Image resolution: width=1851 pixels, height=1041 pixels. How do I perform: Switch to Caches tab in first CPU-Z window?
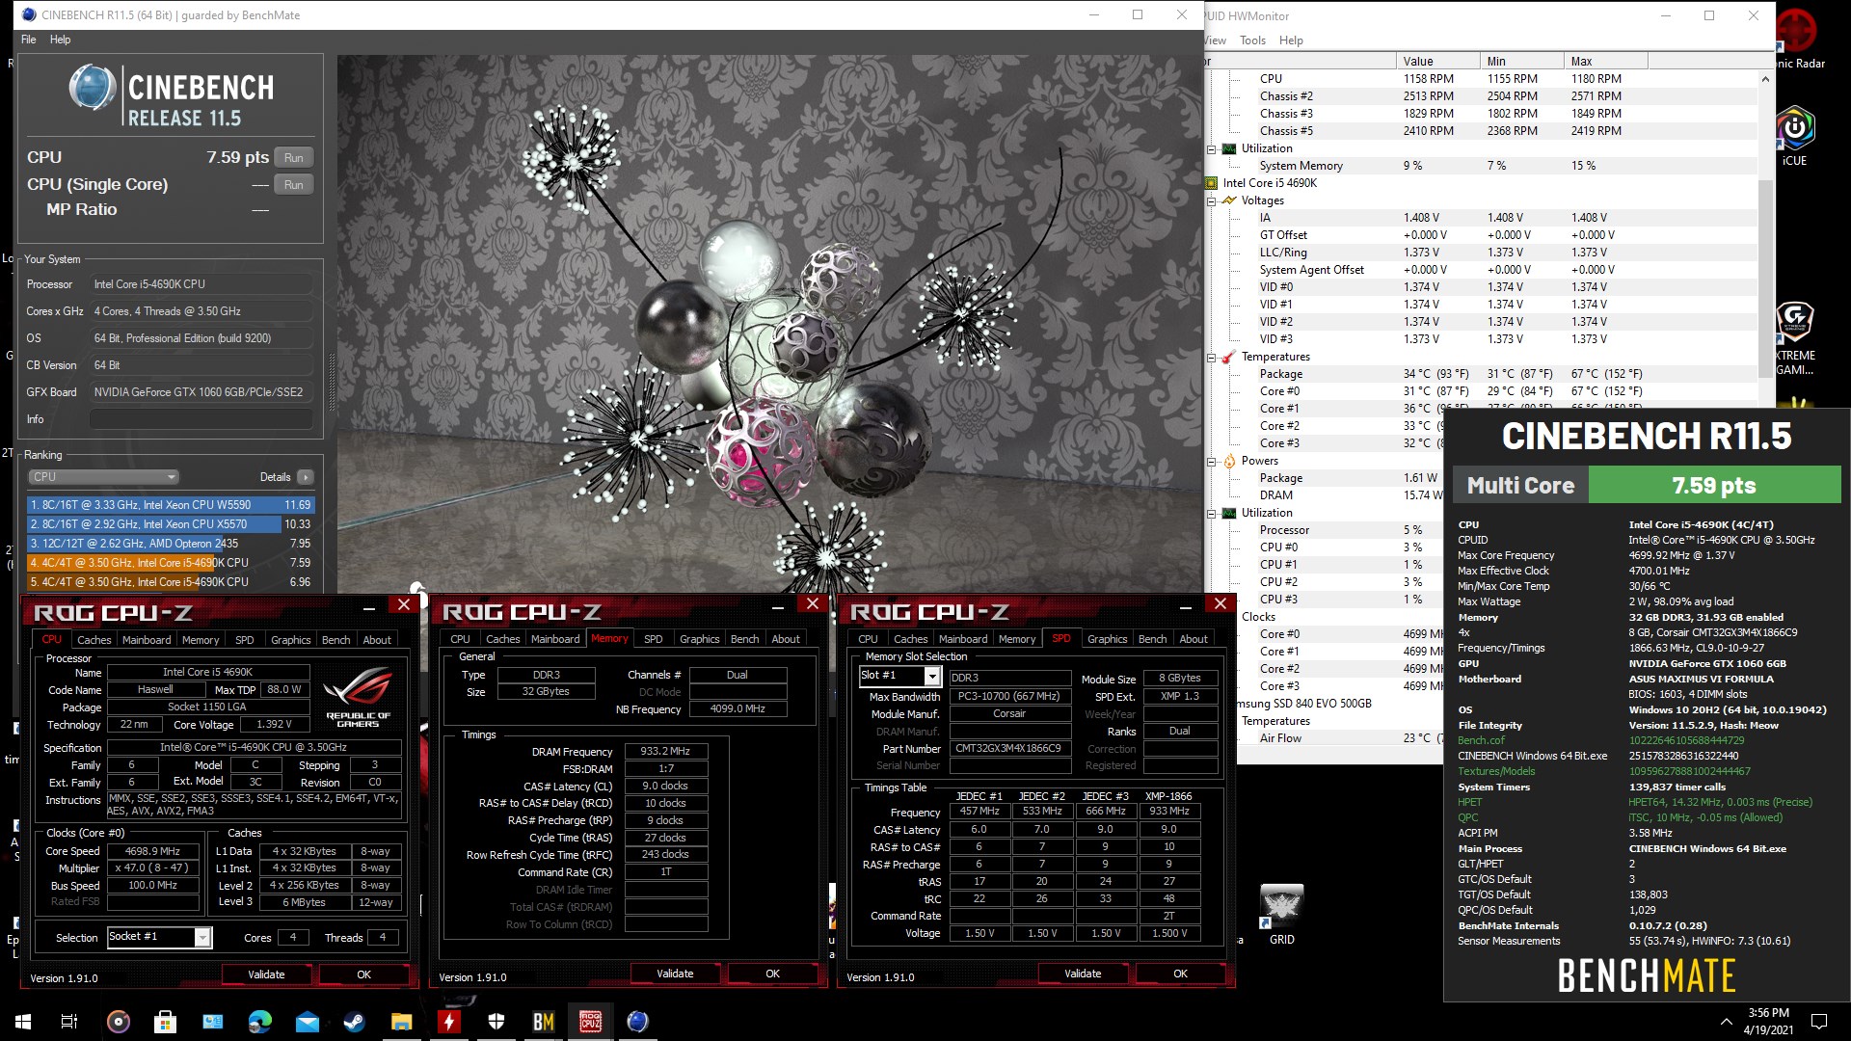coord(94,640)
